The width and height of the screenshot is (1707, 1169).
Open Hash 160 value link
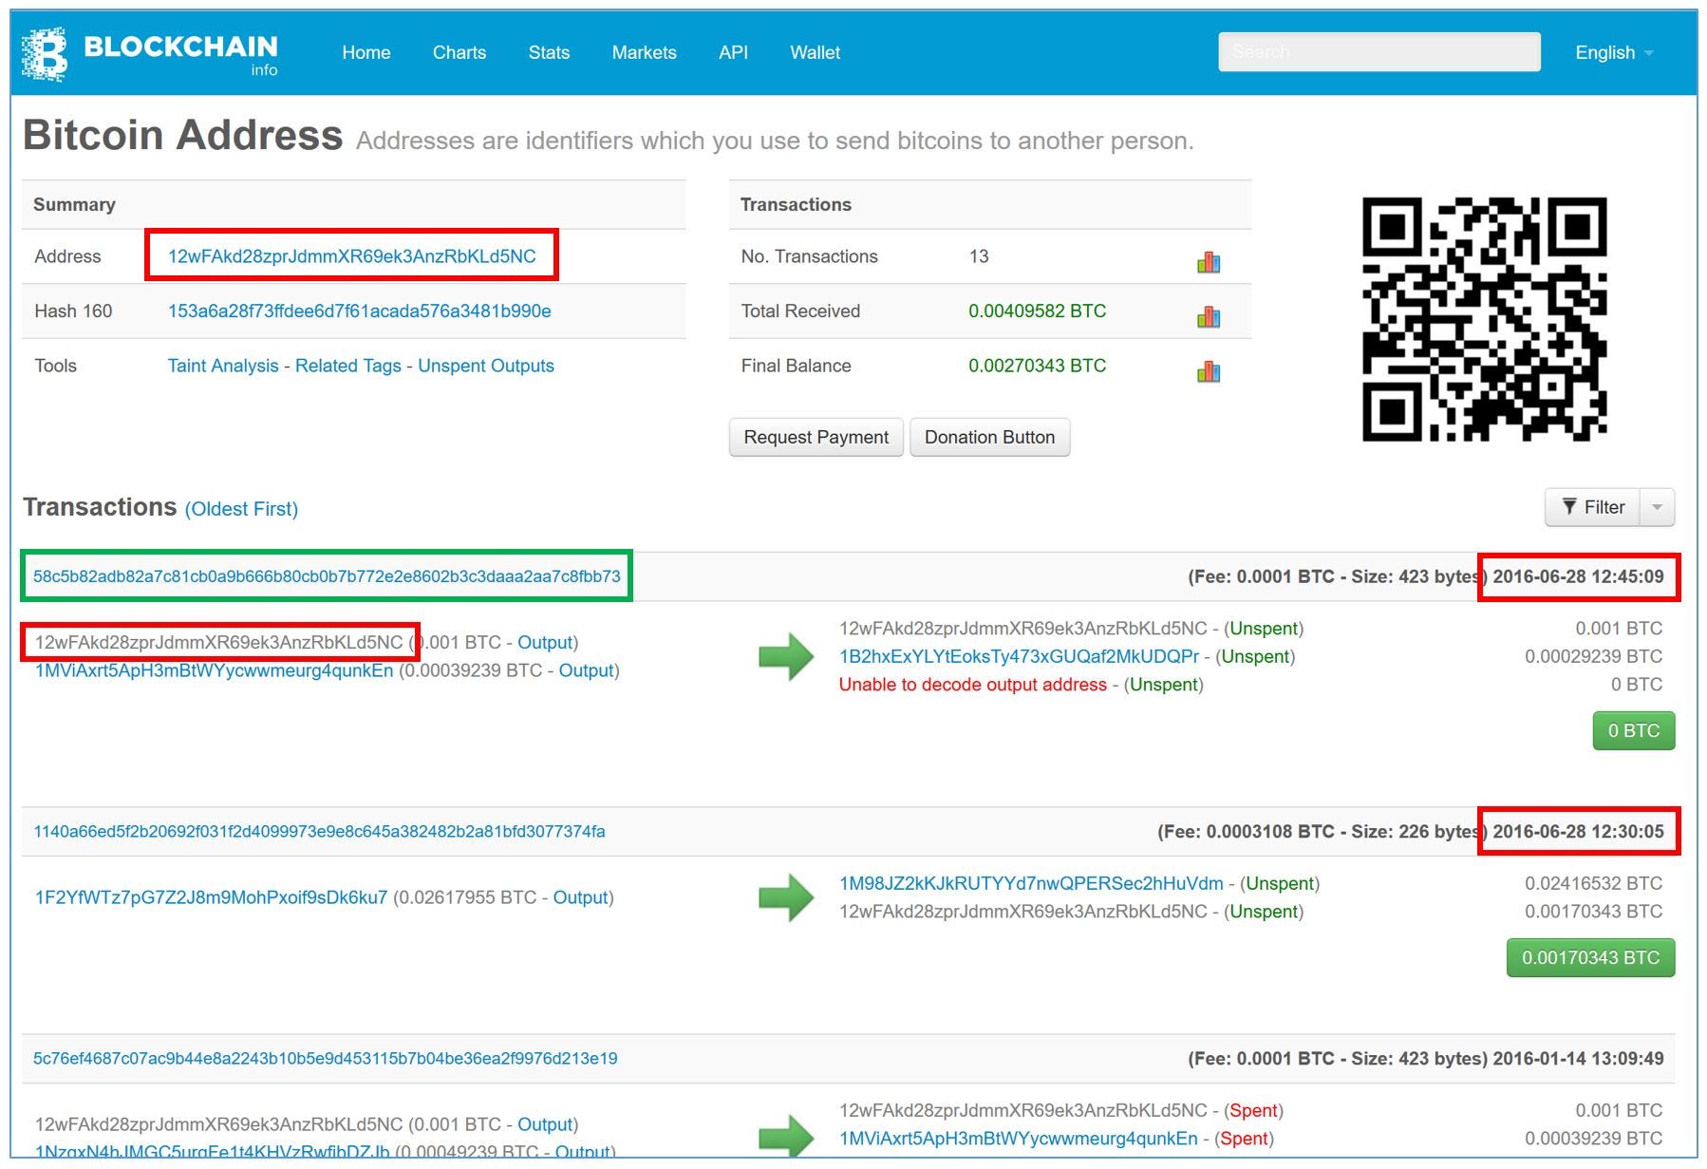pos(360,311)
